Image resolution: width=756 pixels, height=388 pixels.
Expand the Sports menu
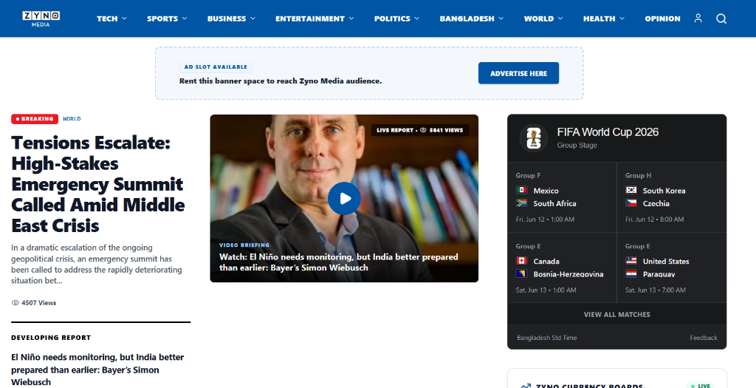pyautogui.click(x=167, y=18)
